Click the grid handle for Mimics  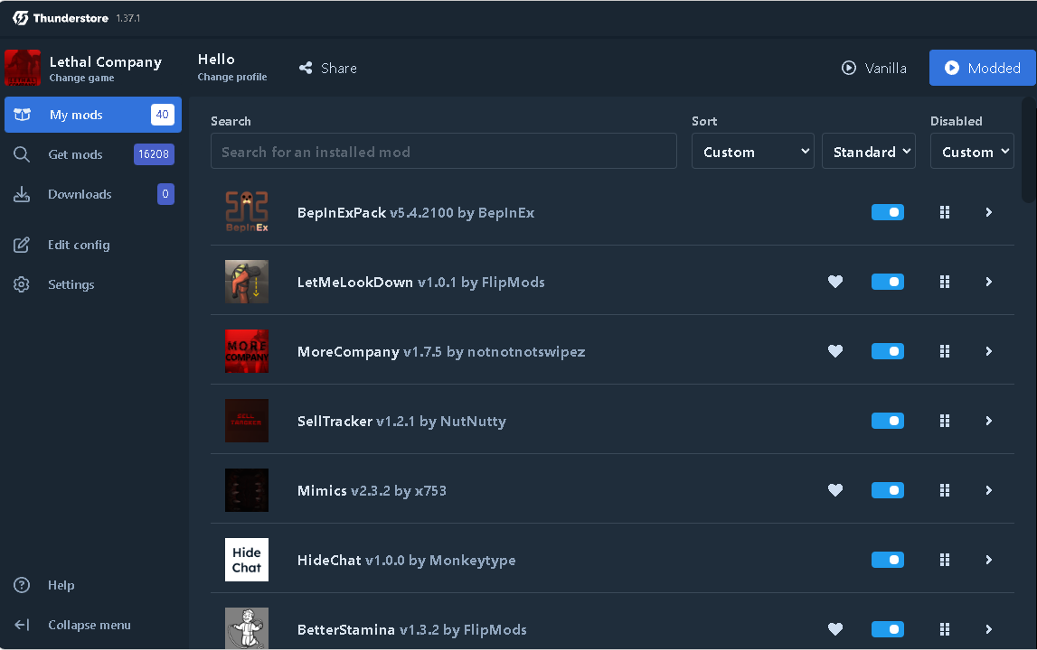945,490
